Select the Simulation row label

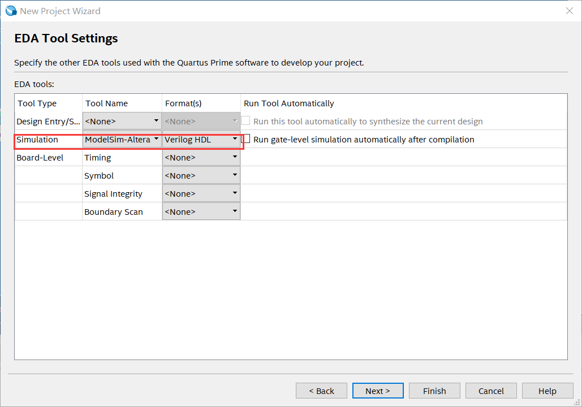tap(37, 140)
